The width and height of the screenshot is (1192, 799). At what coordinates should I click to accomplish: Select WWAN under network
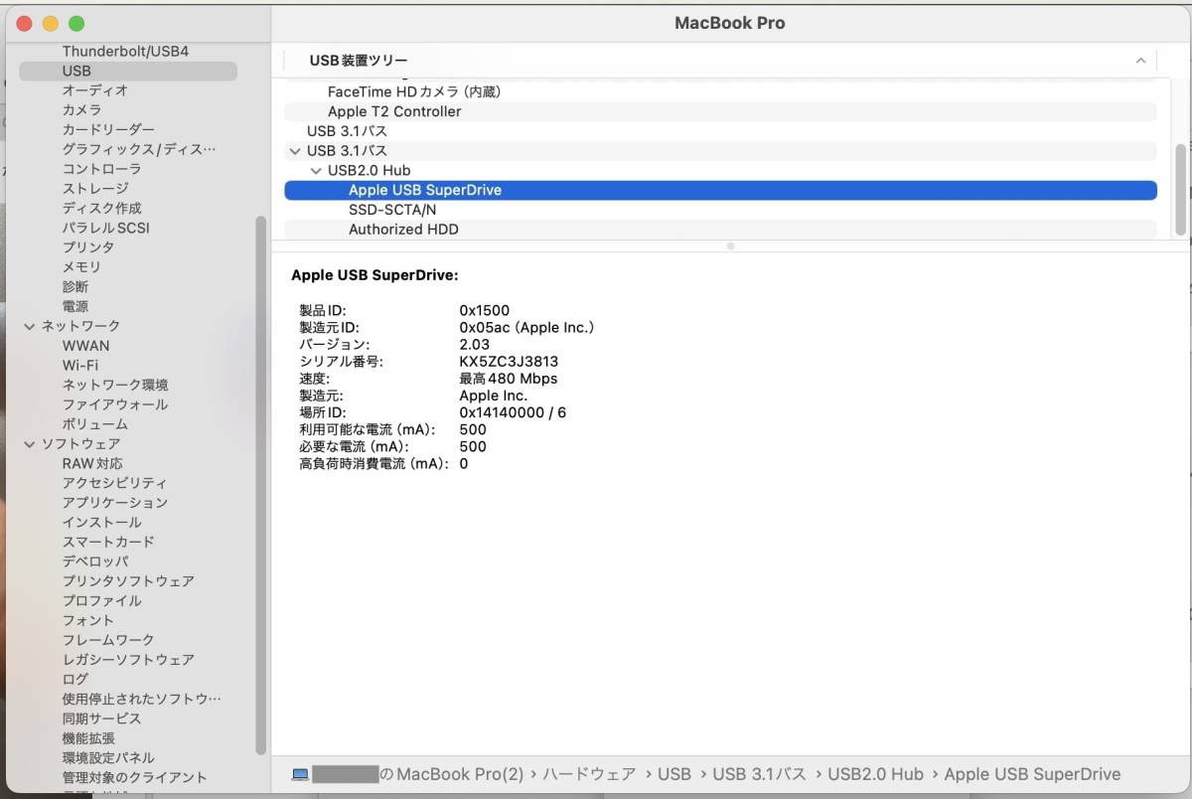86,346
